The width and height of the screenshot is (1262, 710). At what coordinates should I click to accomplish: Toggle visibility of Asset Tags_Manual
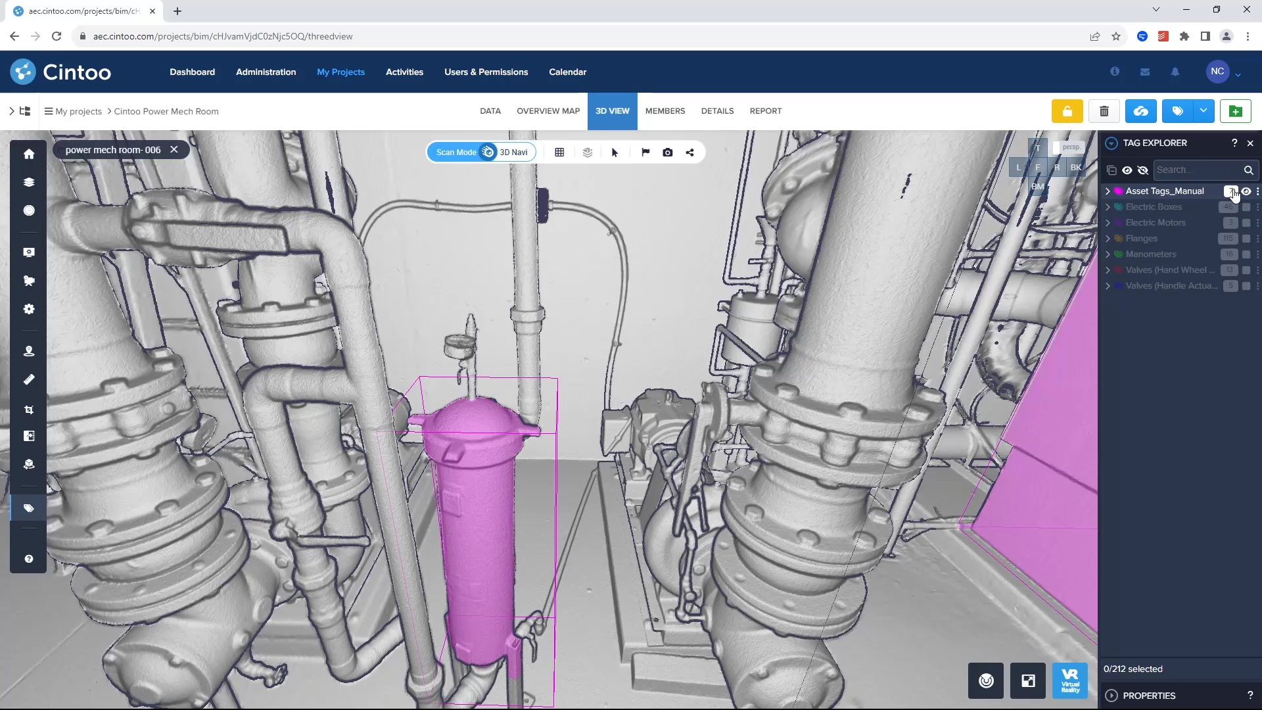click(1245, 191)
